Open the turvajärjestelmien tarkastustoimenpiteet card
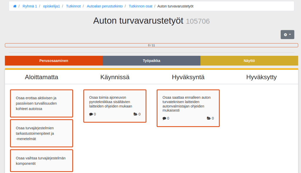301x173 pixels. 41,133
